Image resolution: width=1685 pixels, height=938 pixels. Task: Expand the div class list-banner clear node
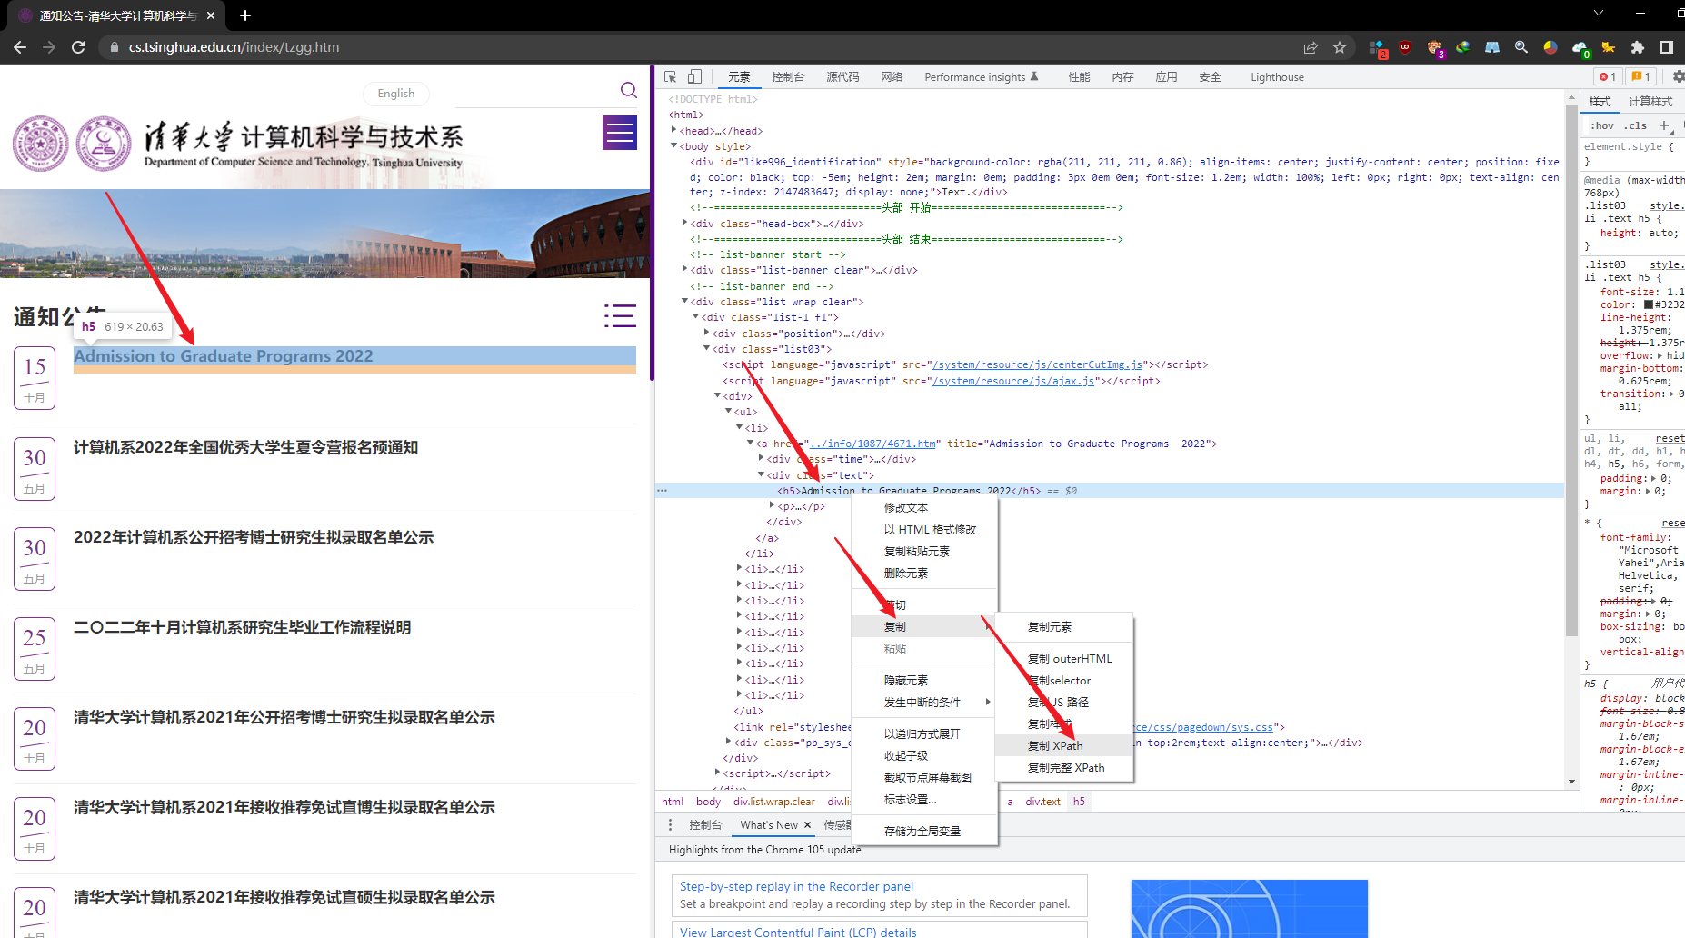point(684,269)
